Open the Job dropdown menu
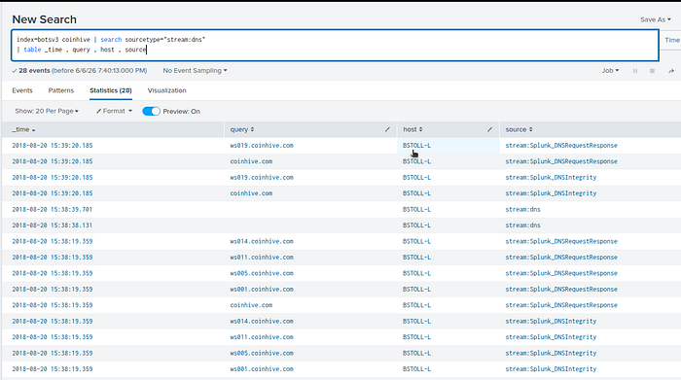 610,70
